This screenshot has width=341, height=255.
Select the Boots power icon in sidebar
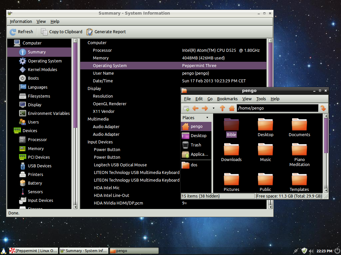[23, 78]
